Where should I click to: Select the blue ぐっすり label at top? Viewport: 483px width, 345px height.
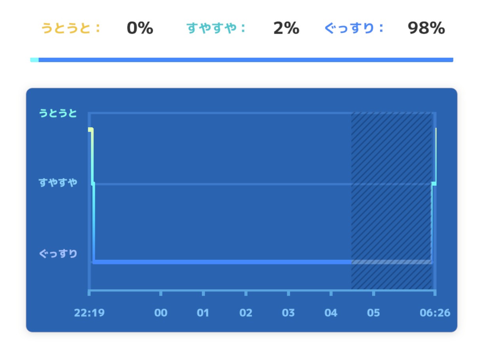pos(354,28)
